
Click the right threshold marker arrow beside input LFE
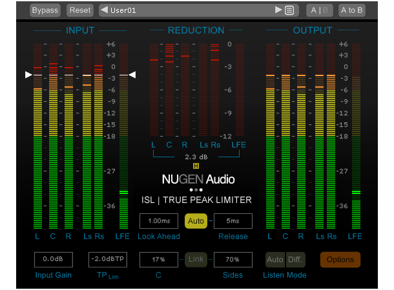pyautogui.click(x=132, y=75)
